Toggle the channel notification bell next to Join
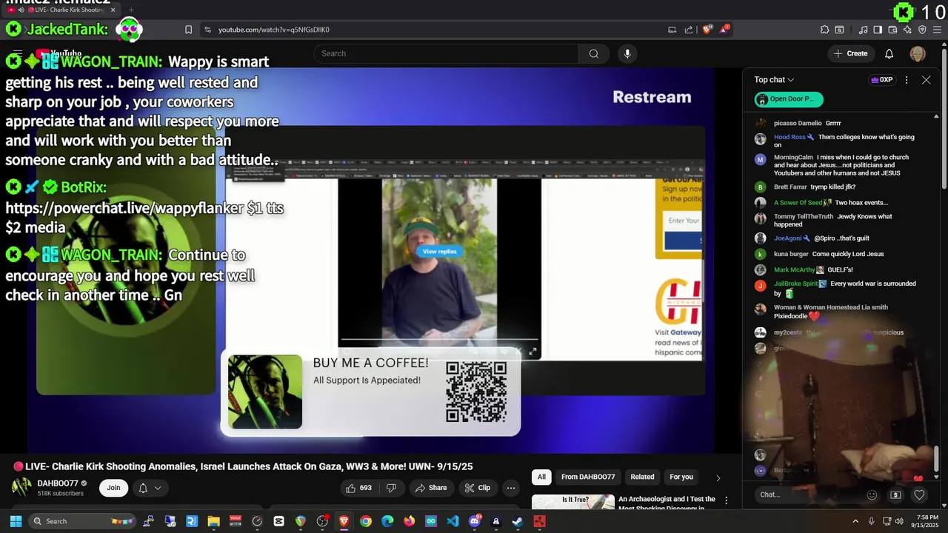Viewport: 948px width, 533px height. tap(143, 488)
